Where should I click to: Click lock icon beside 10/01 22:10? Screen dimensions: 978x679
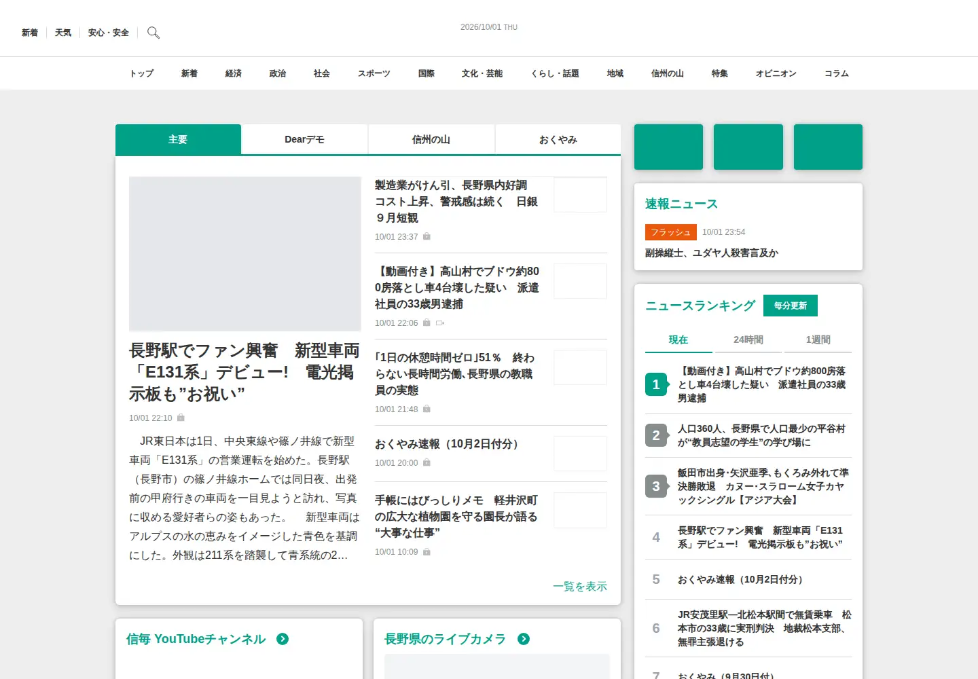coord(181,418)
